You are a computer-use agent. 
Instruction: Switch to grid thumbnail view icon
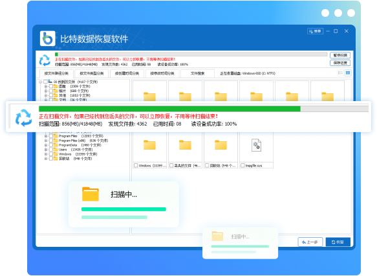(x=348, y=73)
